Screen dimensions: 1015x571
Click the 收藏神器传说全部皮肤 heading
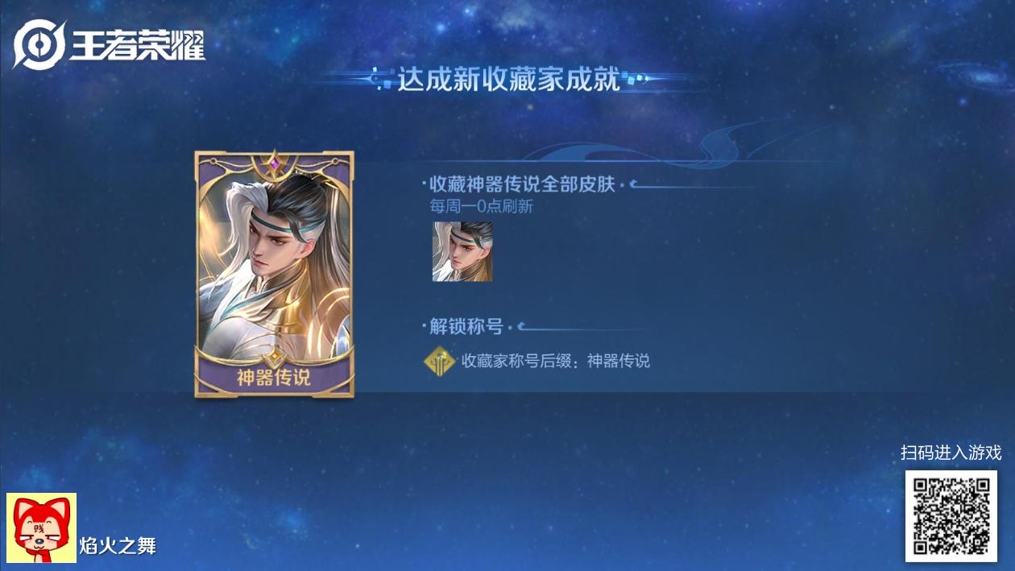[x=522, y=184]
